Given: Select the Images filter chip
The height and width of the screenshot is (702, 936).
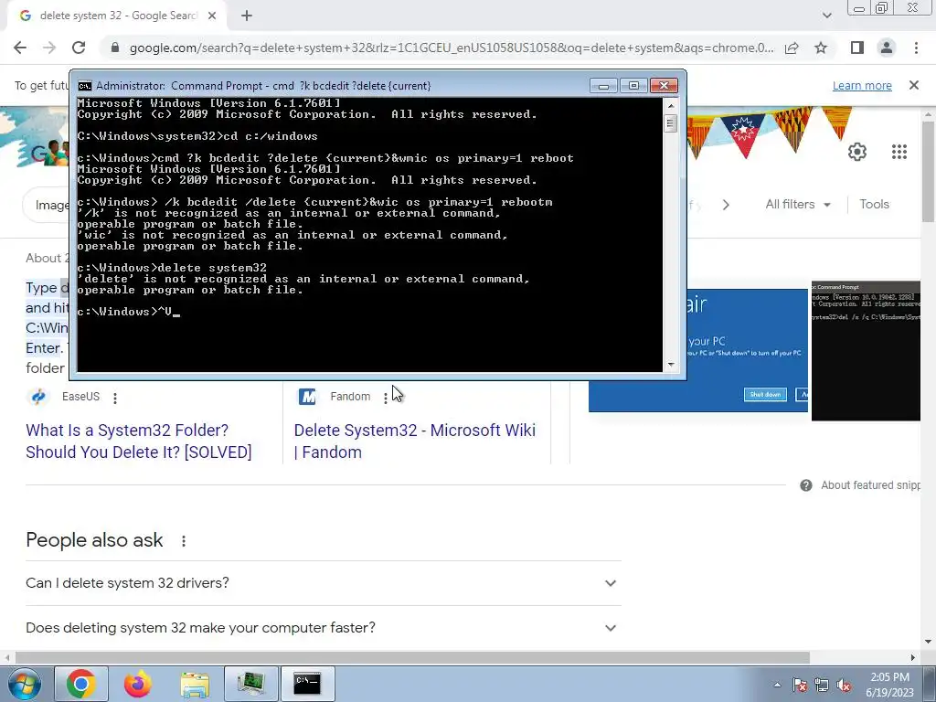Looking at the screenshot, I should (x=46, y=206).
